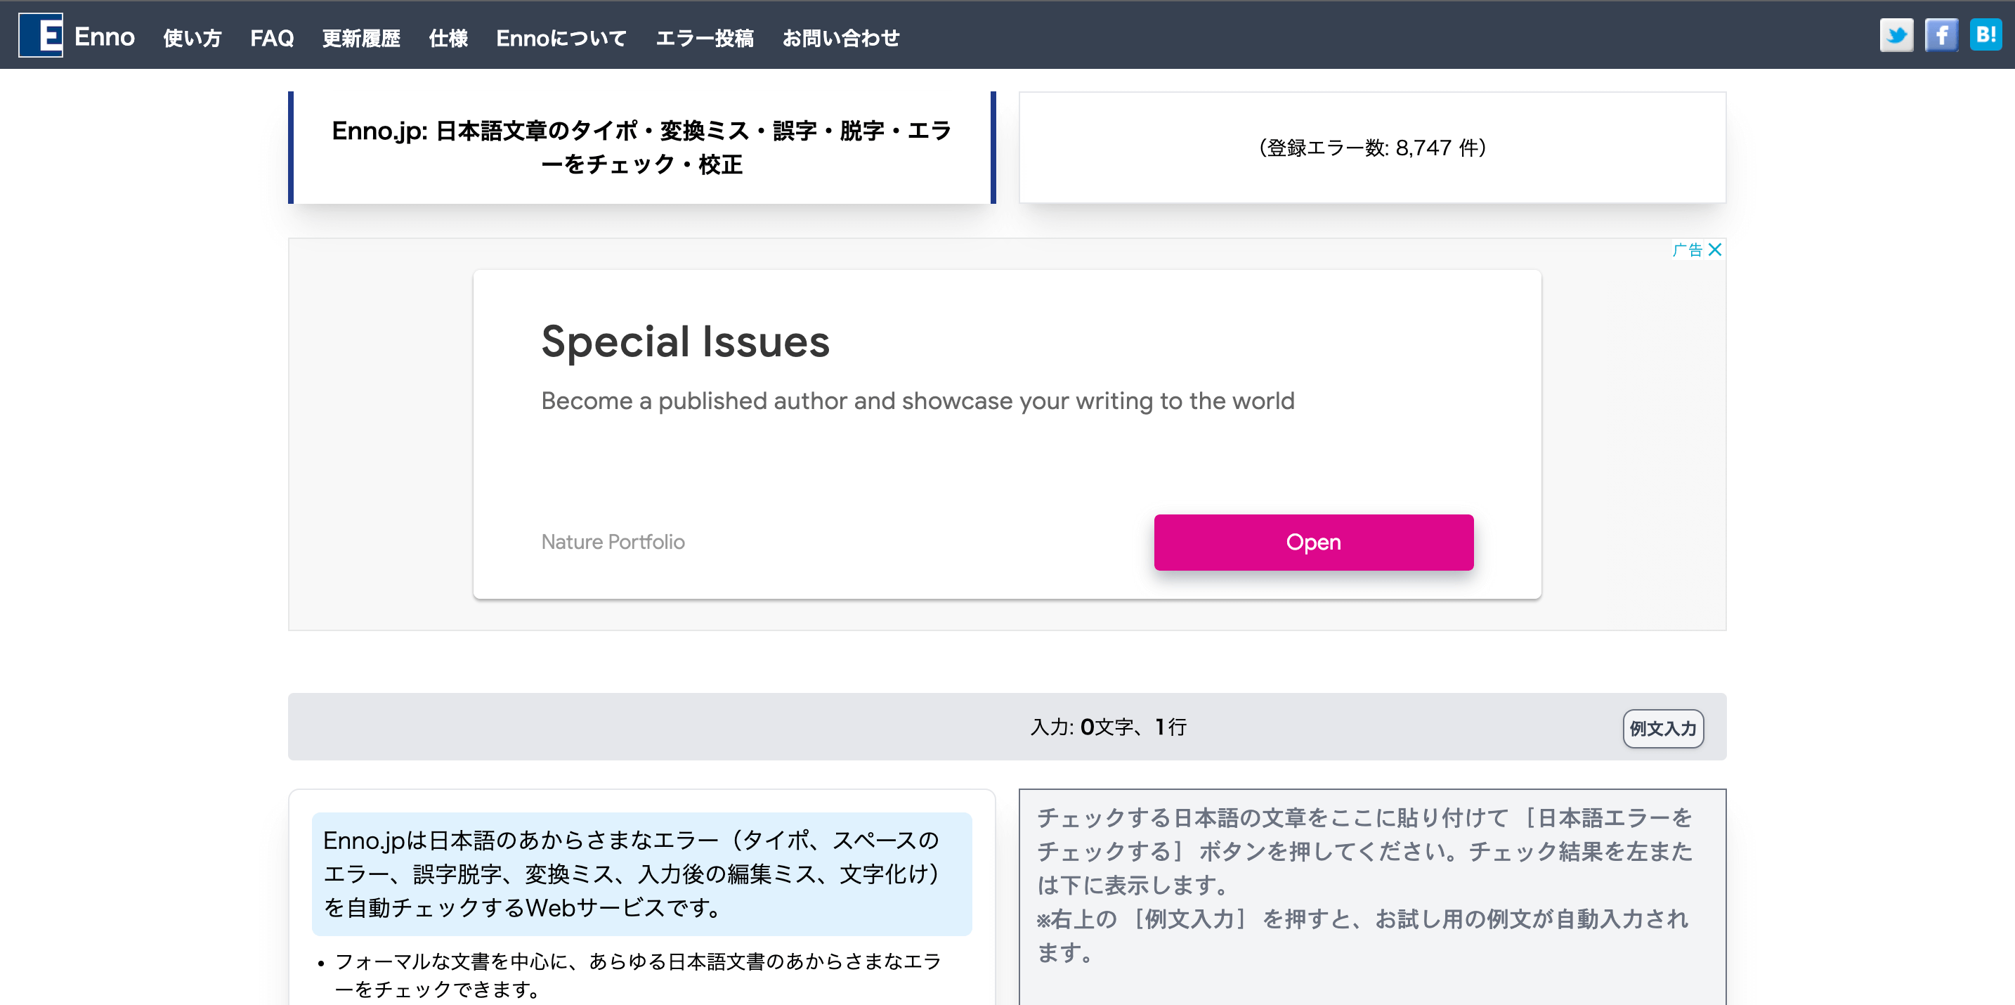The image size is (2015, 1005).
Task: Click the pink Open ad button
Action: point(1313,542)
